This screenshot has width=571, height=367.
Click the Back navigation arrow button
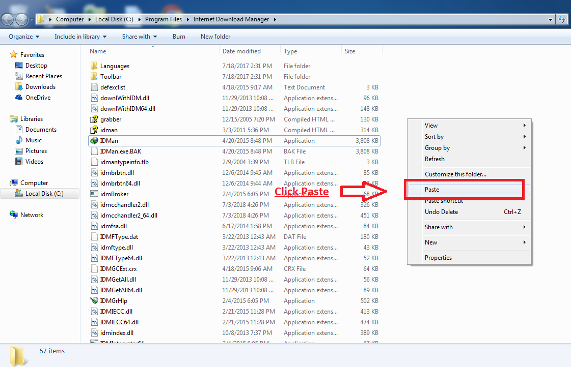[8, 20]
